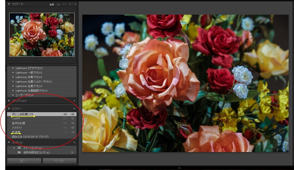Collapse the History panel
The width and height of the screenshot is (294, 170).
9,109
